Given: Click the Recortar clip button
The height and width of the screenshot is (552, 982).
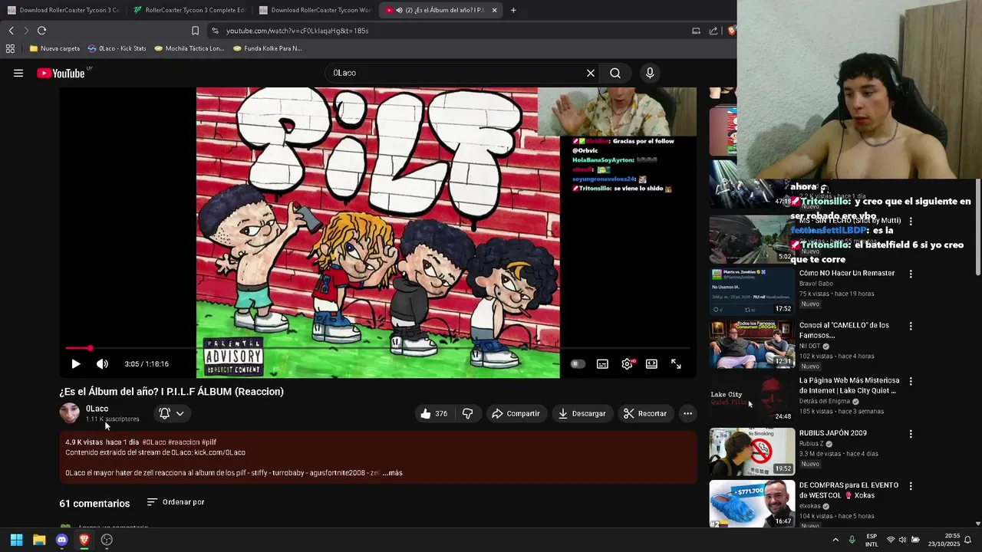Looking at the screenshot, I should (x=645, y=413).
